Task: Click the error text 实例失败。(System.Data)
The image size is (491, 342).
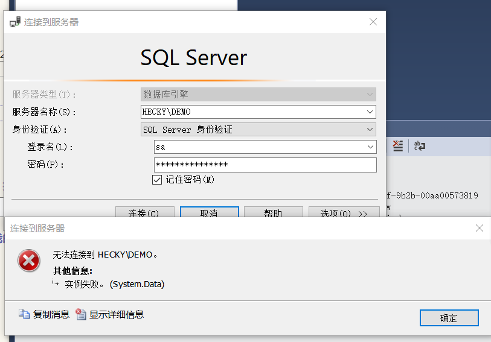Action: click(114, 284)
